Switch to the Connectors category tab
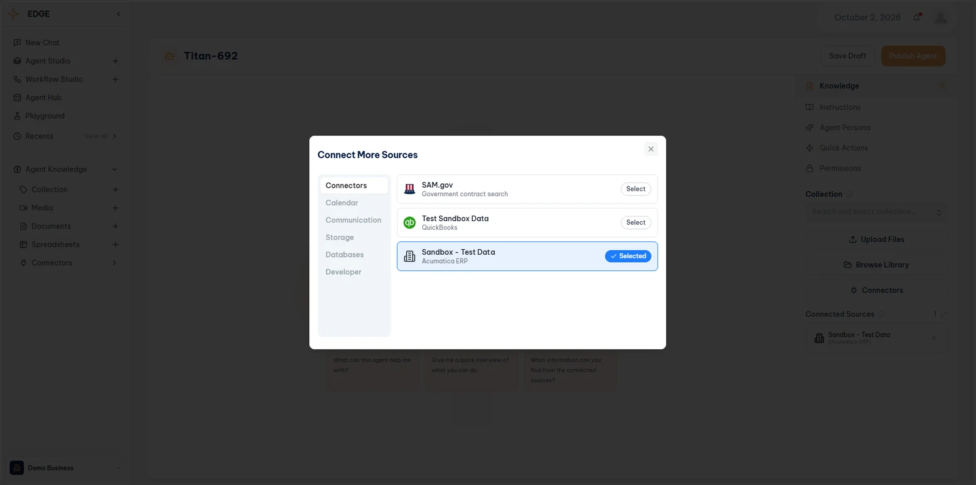This screenshot has width=976, height=485. pos(354,185)
